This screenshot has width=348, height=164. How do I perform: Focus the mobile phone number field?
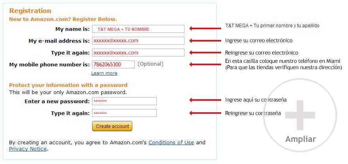(113, 64)
